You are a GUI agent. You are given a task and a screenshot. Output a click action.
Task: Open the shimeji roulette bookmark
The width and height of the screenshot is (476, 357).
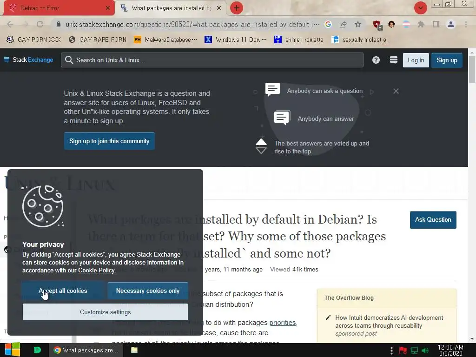click(x=299, y=40)
